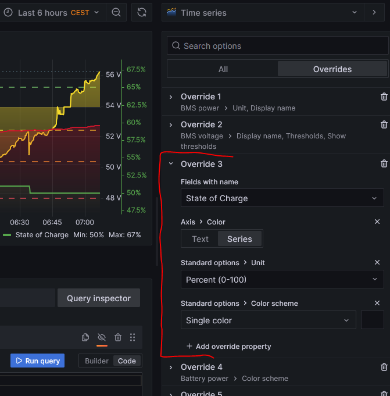Switch to the All options tab

pyautogui.click(x=223, y=69)
